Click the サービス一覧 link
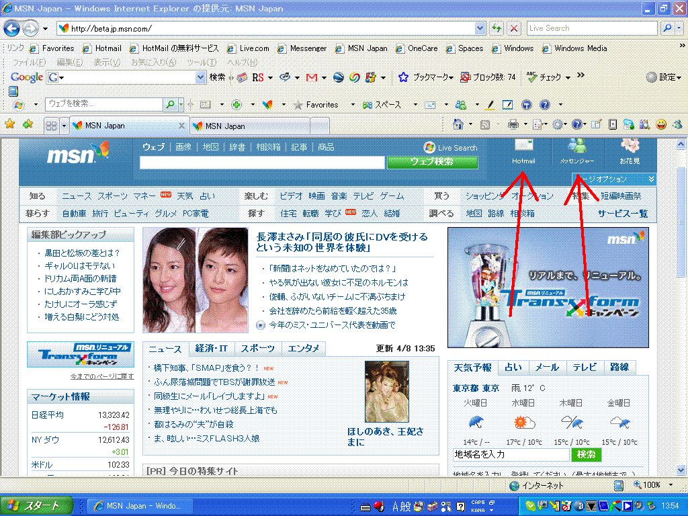Viewport: 688px width, 516px height. (622, 214)
